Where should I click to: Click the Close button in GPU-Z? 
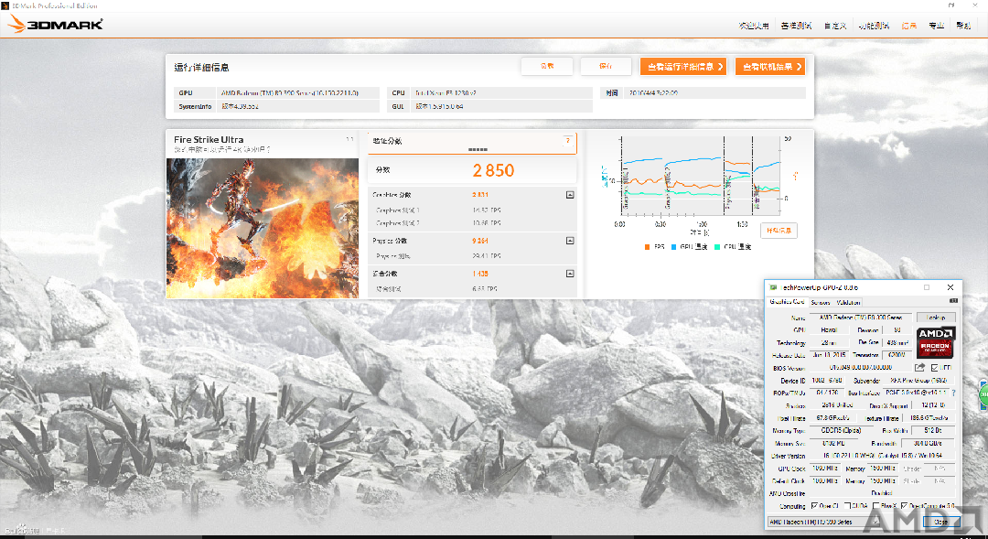point(940,522)
